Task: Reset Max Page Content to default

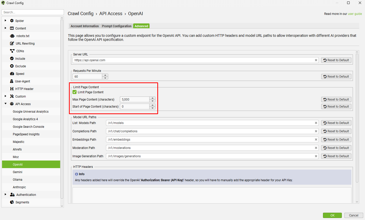Action: point(336,100)
